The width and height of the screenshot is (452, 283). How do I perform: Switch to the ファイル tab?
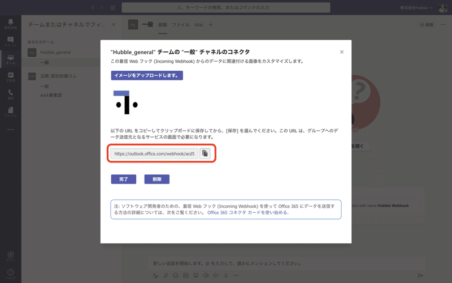pyautogui.click(x=181, y=25)
